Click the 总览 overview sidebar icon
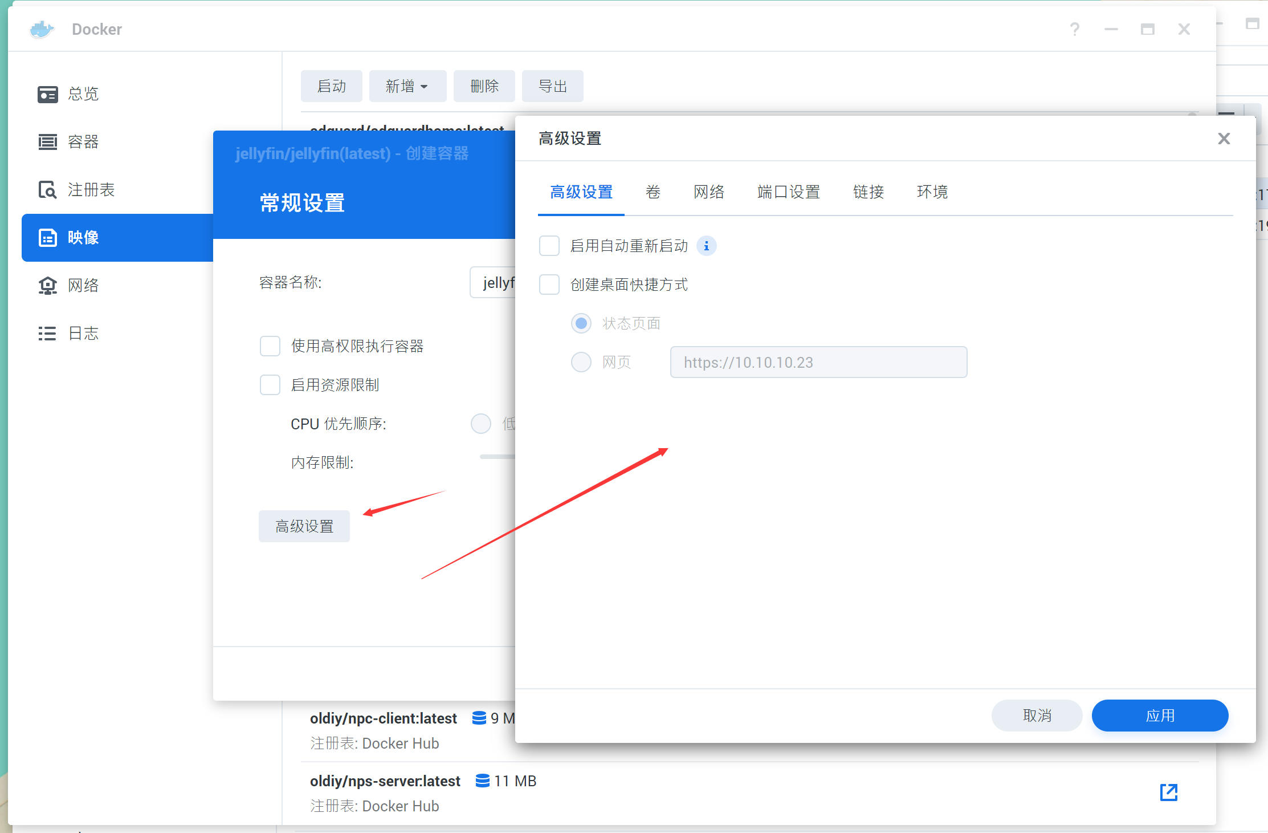The height and width of the screenshot is (833, 1268). coord(48,94)
